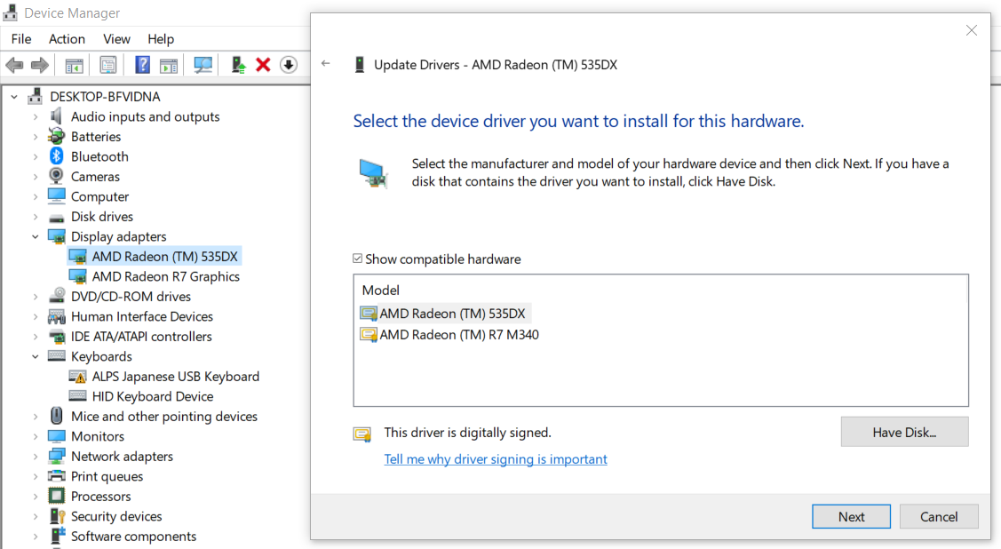This screenshot has width=1001, height=549.
Task: Click the Security devices key icon
Action: pyautogui.click(x=58, y=516)
